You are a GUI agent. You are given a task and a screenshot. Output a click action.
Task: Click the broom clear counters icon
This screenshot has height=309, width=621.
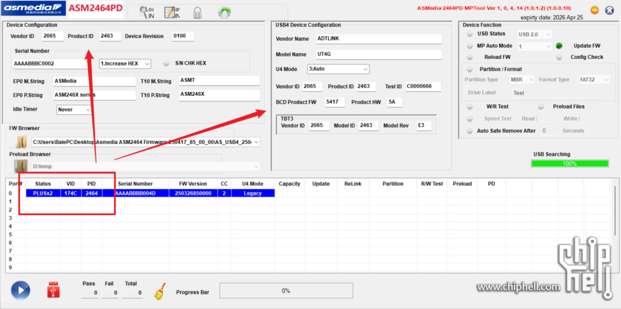(160, 291)
